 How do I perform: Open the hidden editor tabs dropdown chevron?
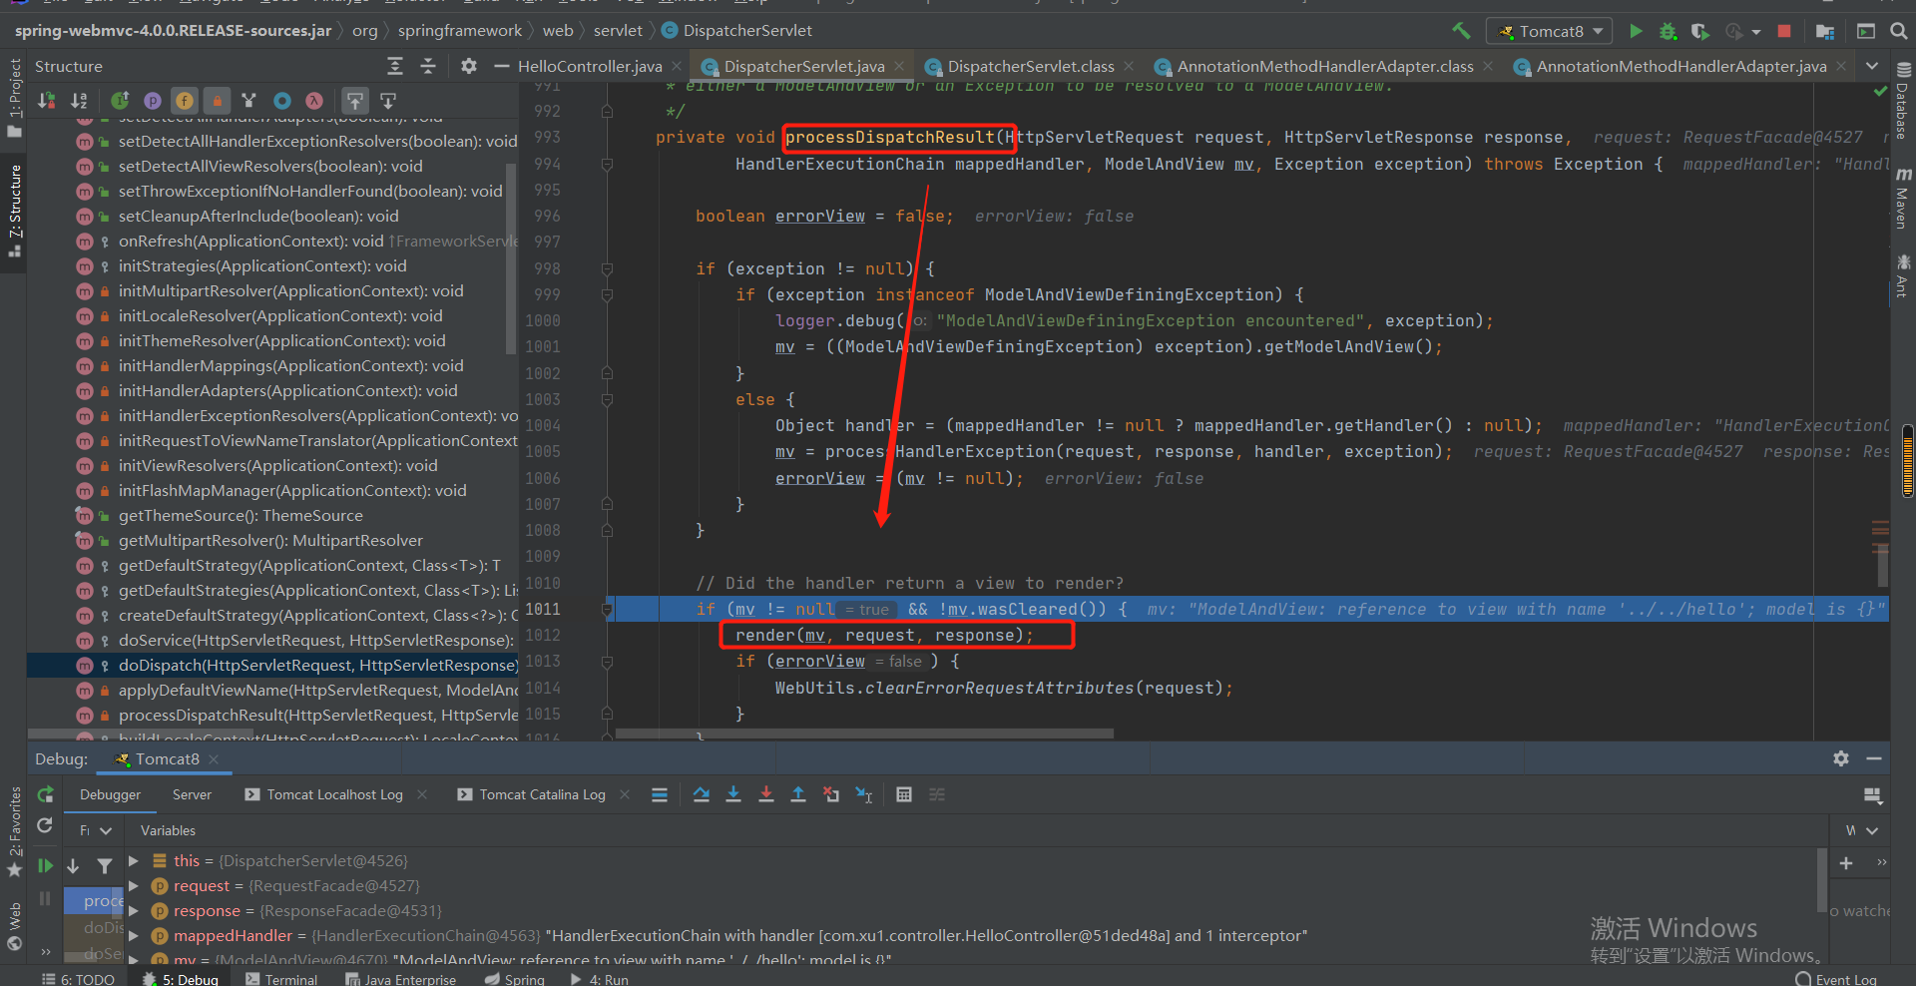pyautogui.click(x=1872, y=66)
